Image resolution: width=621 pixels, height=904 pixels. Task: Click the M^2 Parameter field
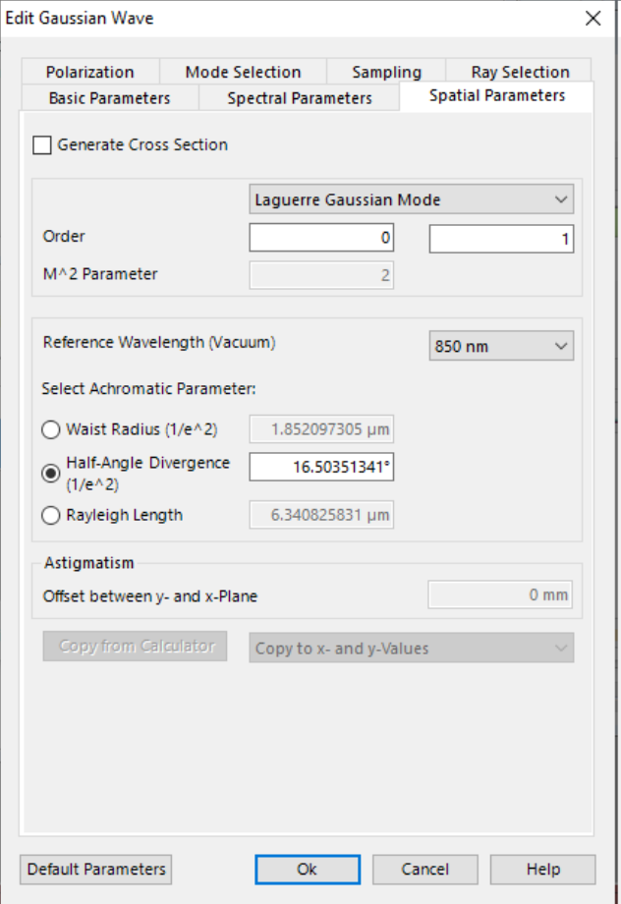click(x=321, y=275)
